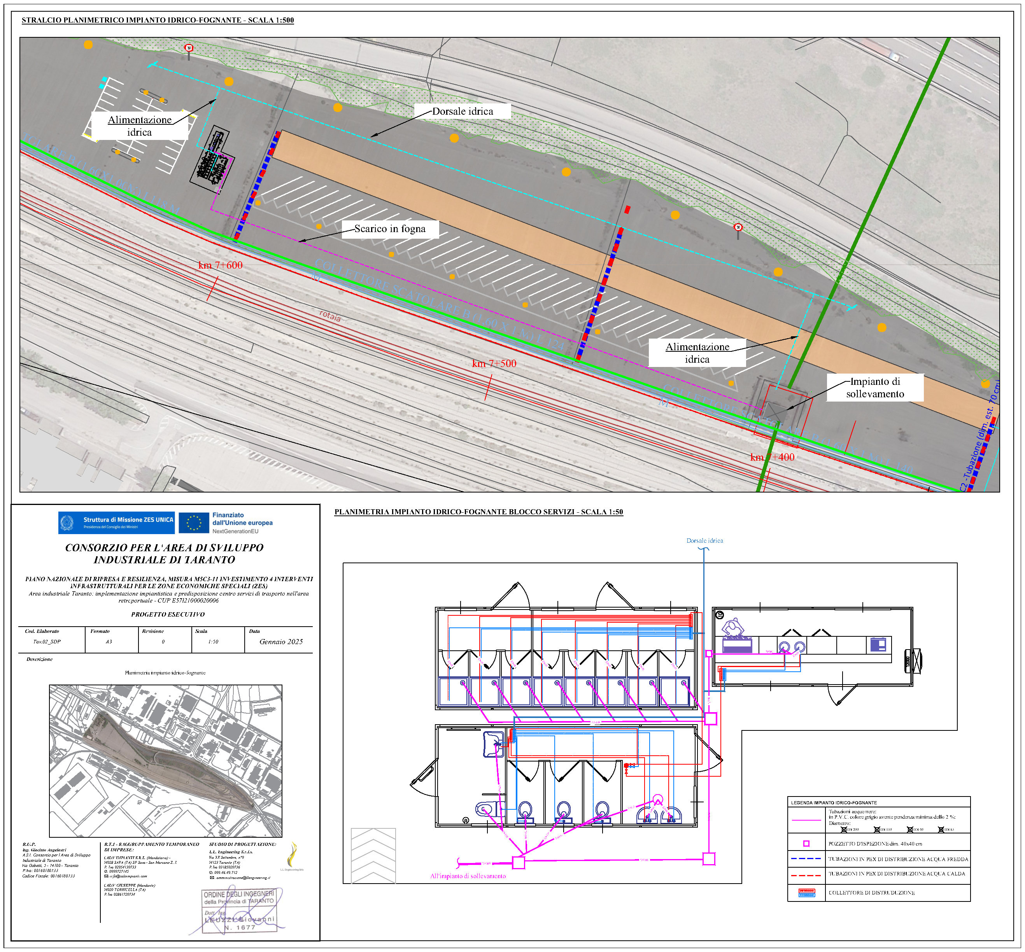Viewport: 1025px width, 952px height.
Task: Click the Ordine degli Ingegneri stamp
Action: pos(239,910)
